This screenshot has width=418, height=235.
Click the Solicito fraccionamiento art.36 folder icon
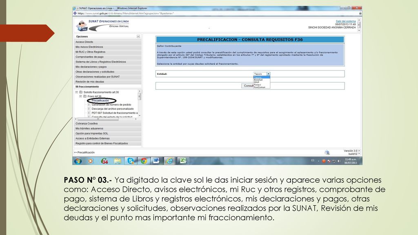(81, 92)
